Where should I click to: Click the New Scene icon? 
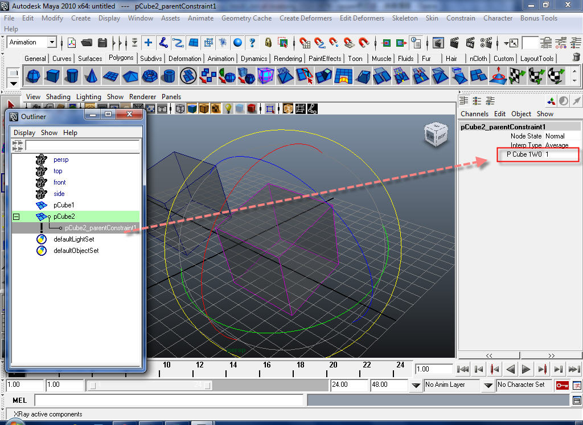[x=71, y=43]
